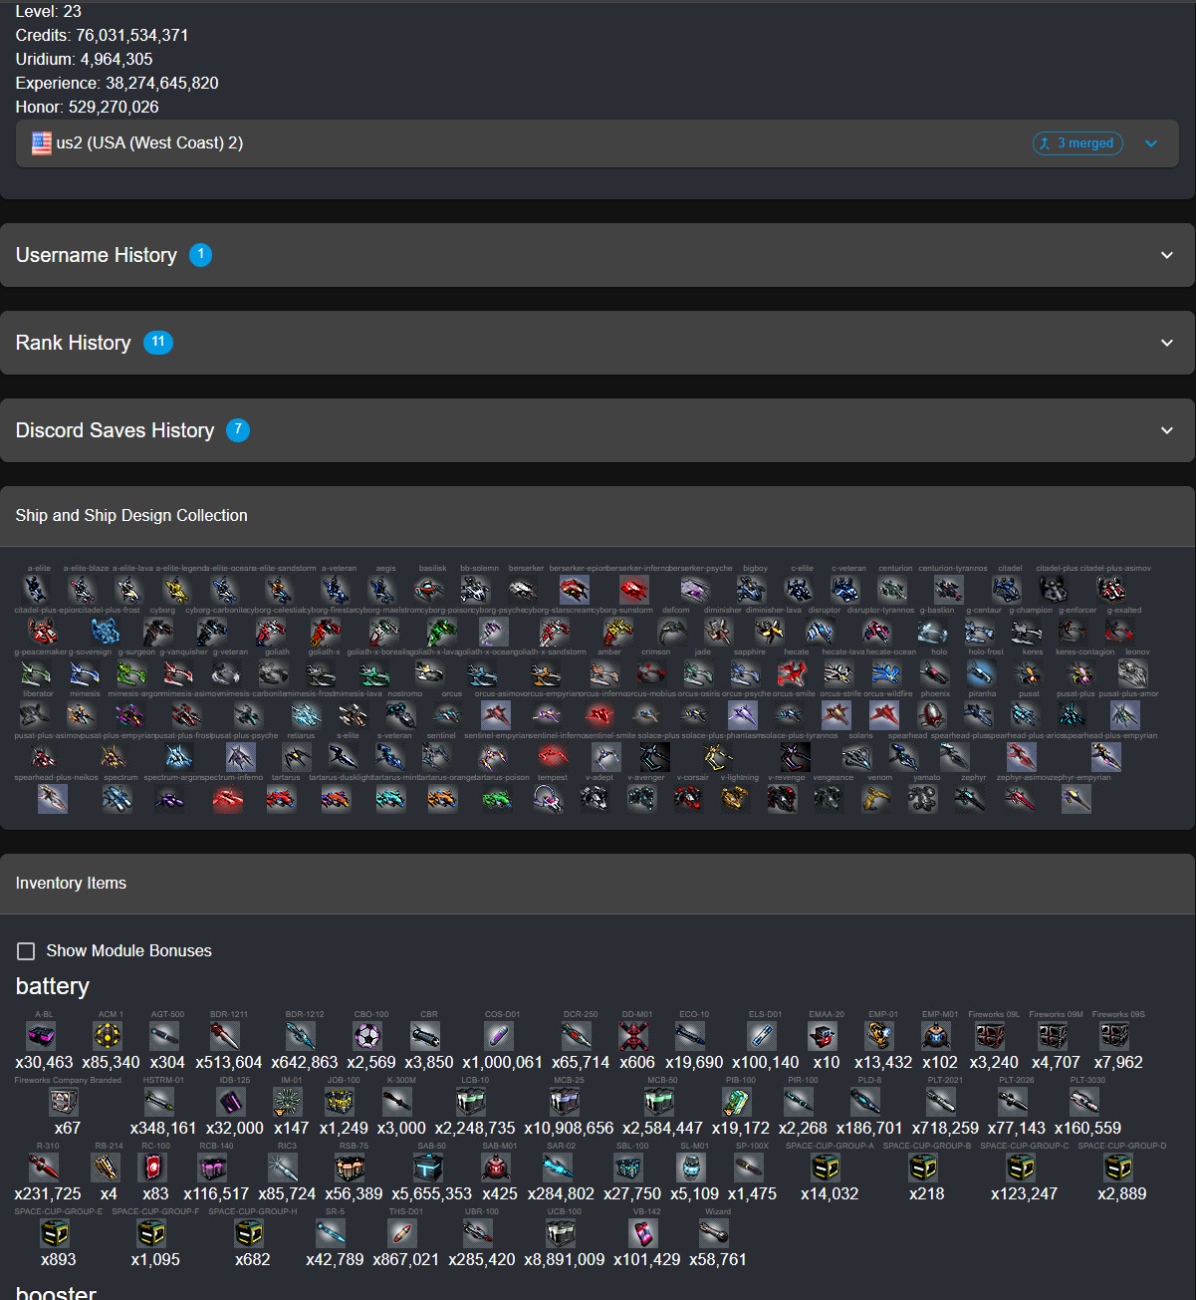1196x1300 pixels.
Task: Click the Rank History count badge 11
Action: tap(158, 343)
